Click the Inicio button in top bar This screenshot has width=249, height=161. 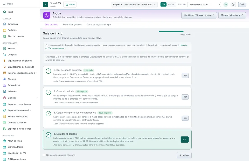[x=70, y=4]
